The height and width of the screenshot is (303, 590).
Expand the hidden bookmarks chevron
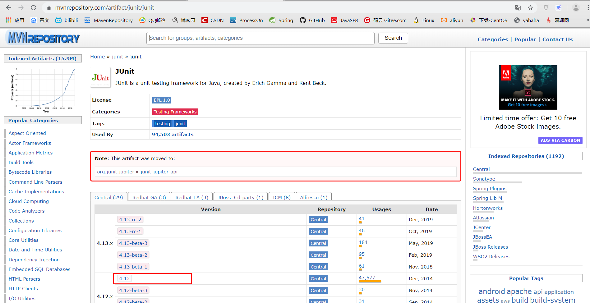[x=587, y=20]
